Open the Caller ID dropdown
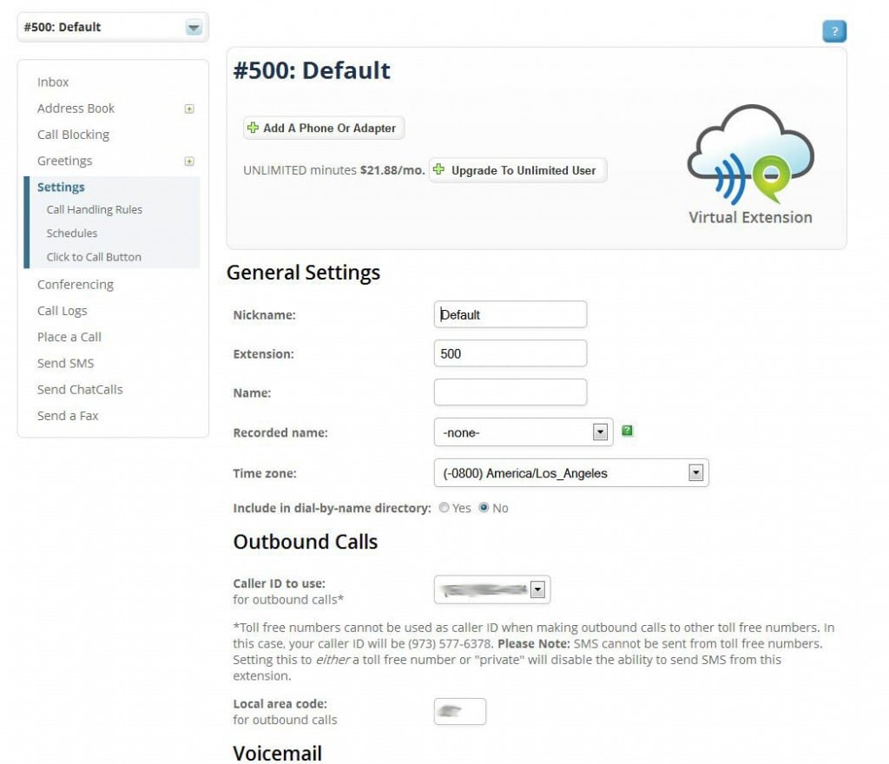 coord(539,589)
